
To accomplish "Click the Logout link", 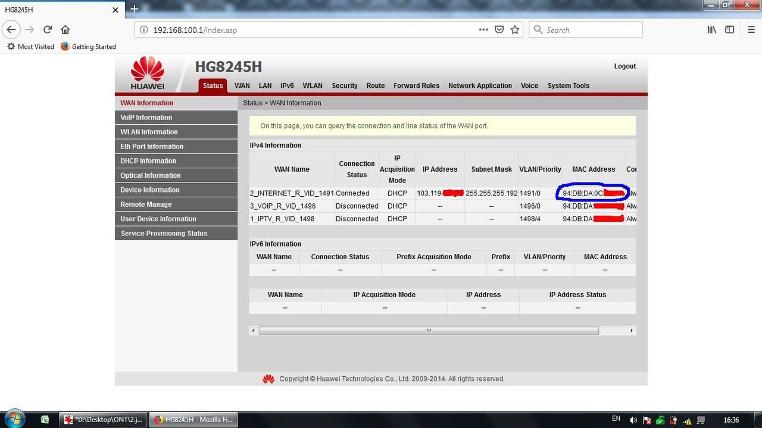I will click(x=624, y=66).
